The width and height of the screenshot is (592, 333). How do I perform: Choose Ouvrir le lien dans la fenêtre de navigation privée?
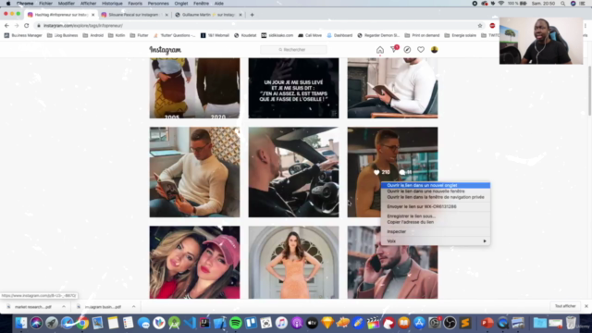(436, 197)
